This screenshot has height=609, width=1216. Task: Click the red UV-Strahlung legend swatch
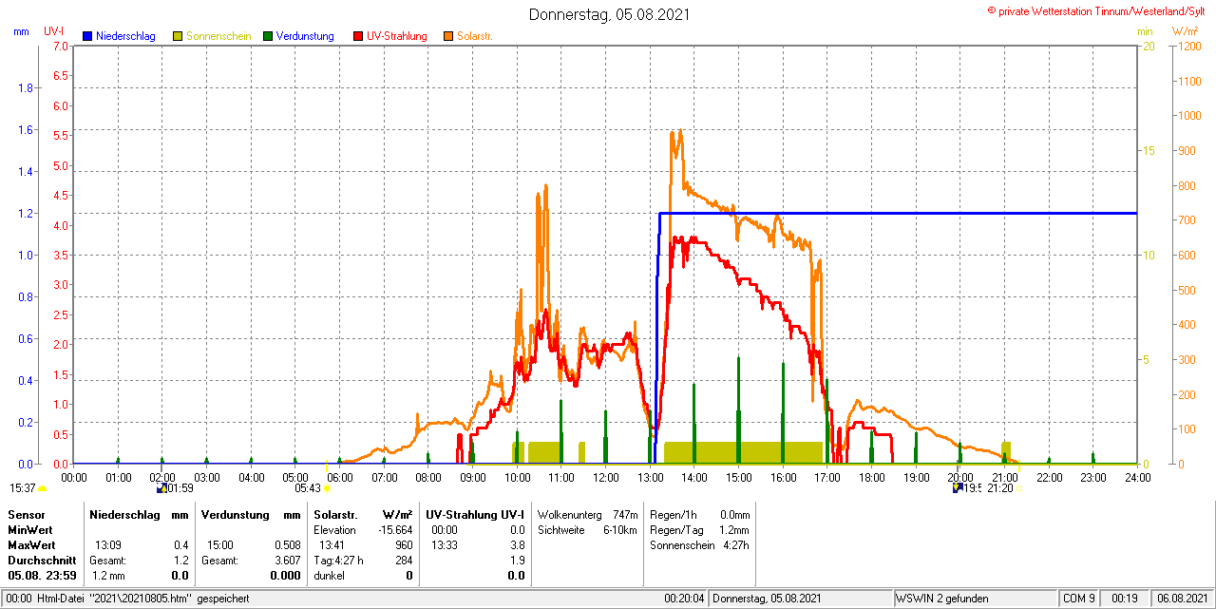pyautogui.click(x=358, y=36)
